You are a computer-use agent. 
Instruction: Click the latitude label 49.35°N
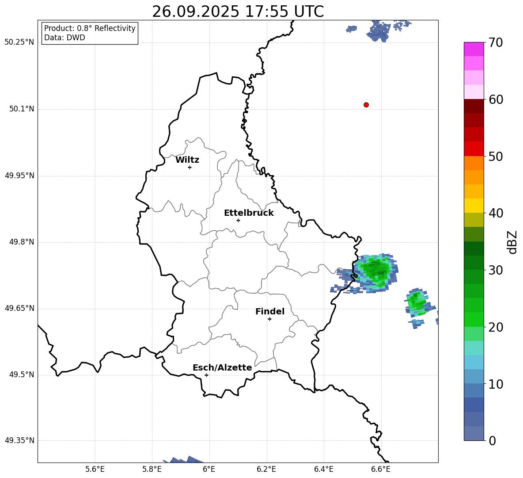tap(19, 440)
